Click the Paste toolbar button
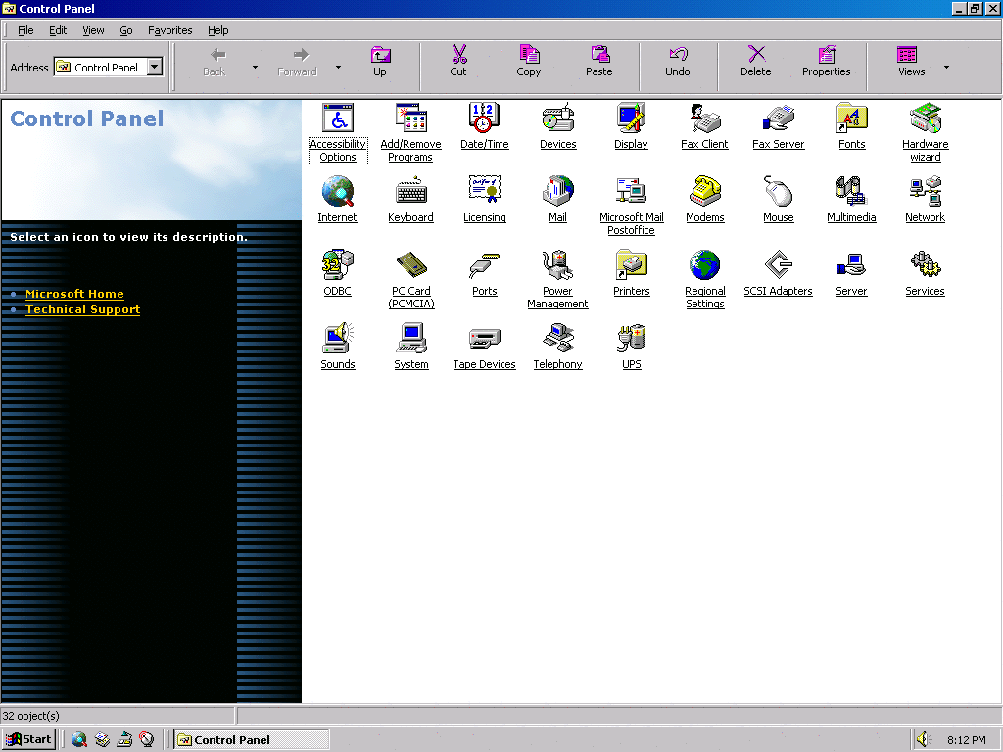Viewport: 1003px width, 752px height. tap(599, 62)
